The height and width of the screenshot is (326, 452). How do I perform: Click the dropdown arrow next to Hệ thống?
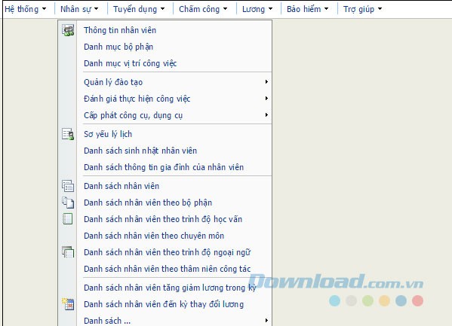tap(44, 9)
